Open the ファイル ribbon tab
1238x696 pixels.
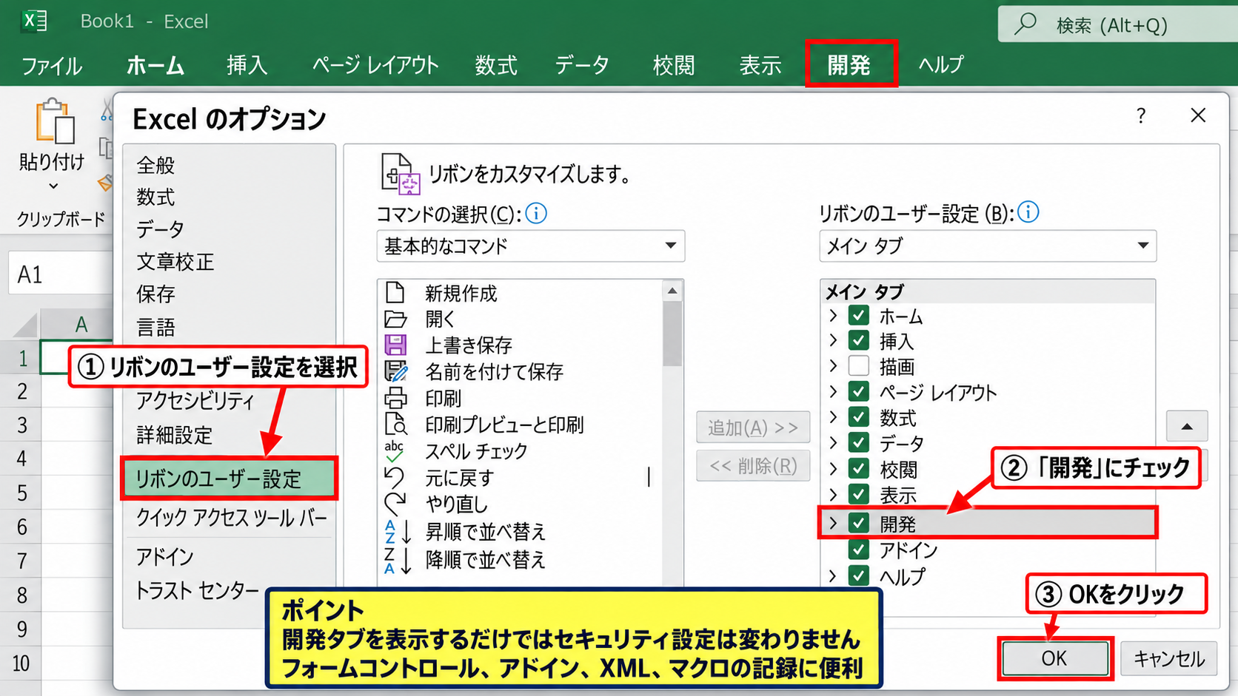click(51, 66)
